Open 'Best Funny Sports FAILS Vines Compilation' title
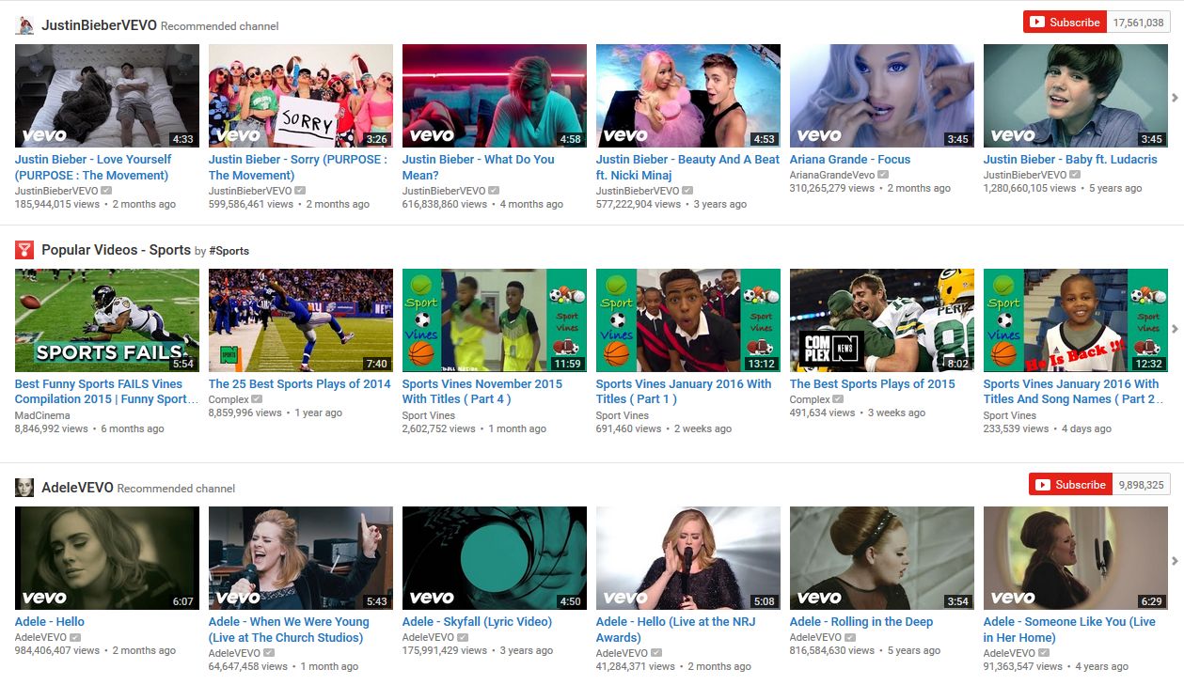The image size is (1184, 685). [x=107, y=392]
